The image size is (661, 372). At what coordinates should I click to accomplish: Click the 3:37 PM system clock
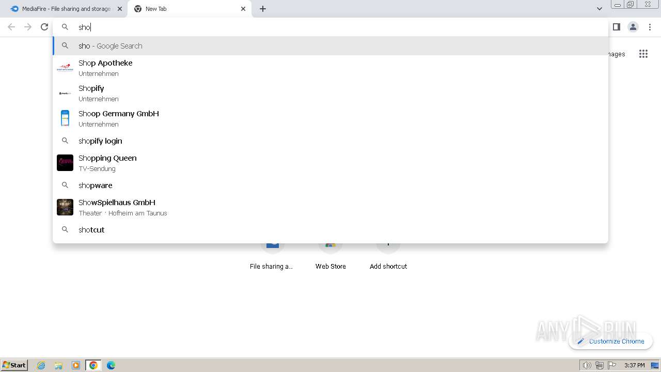(x=634, y=365)
